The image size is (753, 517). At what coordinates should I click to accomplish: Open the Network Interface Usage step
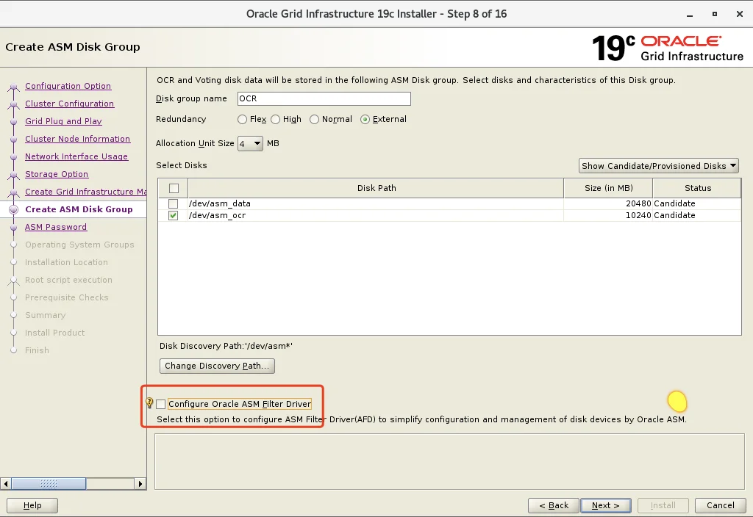pos(76,157)
